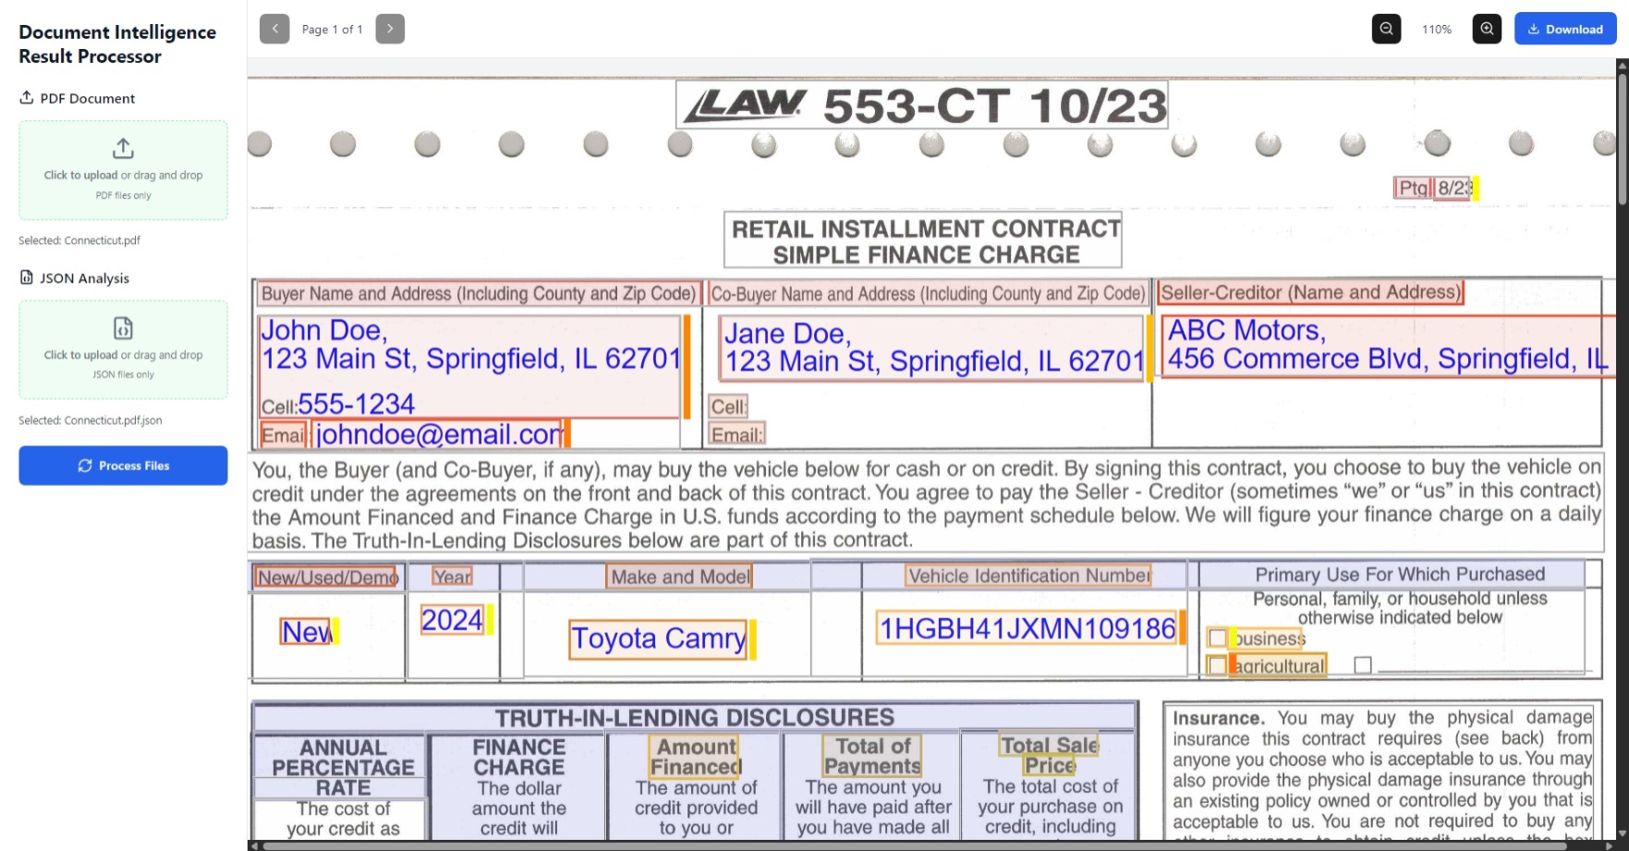Click the Cell number 555-1234
1629x851 pixels.
pos(356,404)
